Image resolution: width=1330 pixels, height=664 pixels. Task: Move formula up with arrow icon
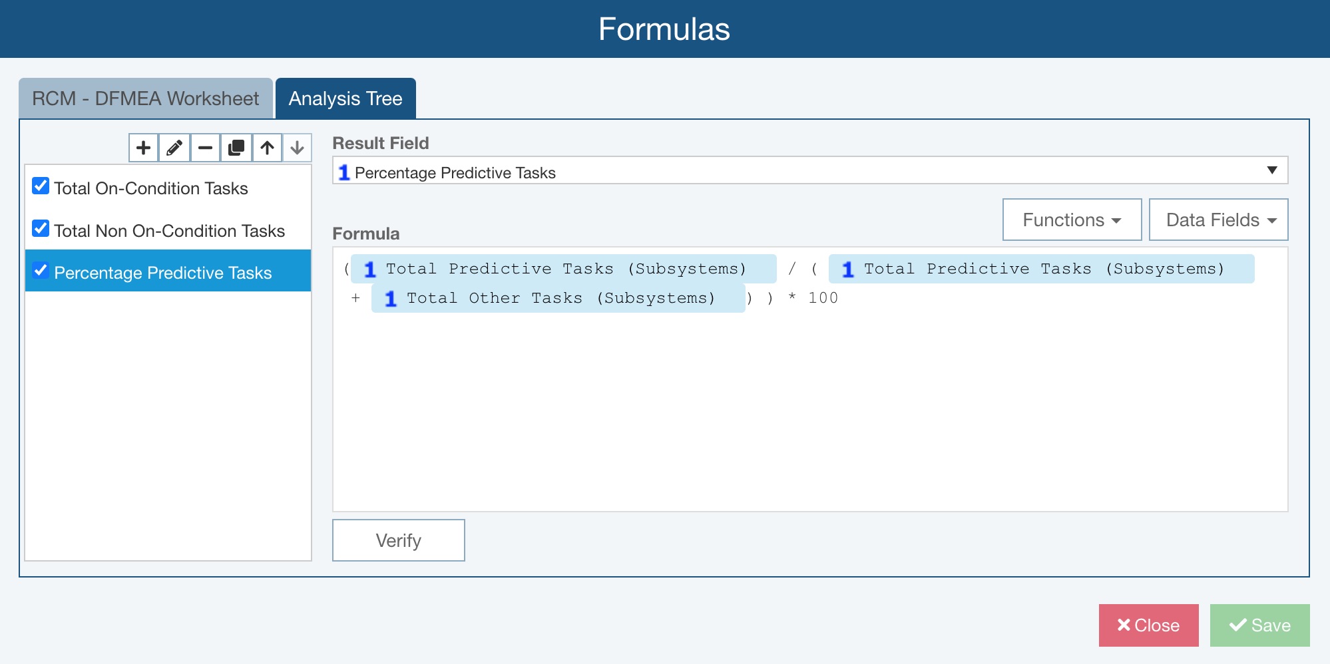click(x=267, y=148)
